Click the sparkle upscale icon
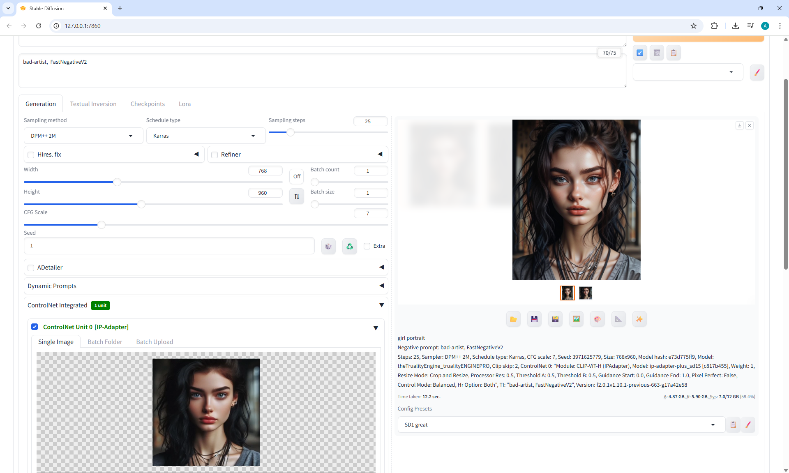The width and height of the screenshot is (789, 473). [639, 319]
